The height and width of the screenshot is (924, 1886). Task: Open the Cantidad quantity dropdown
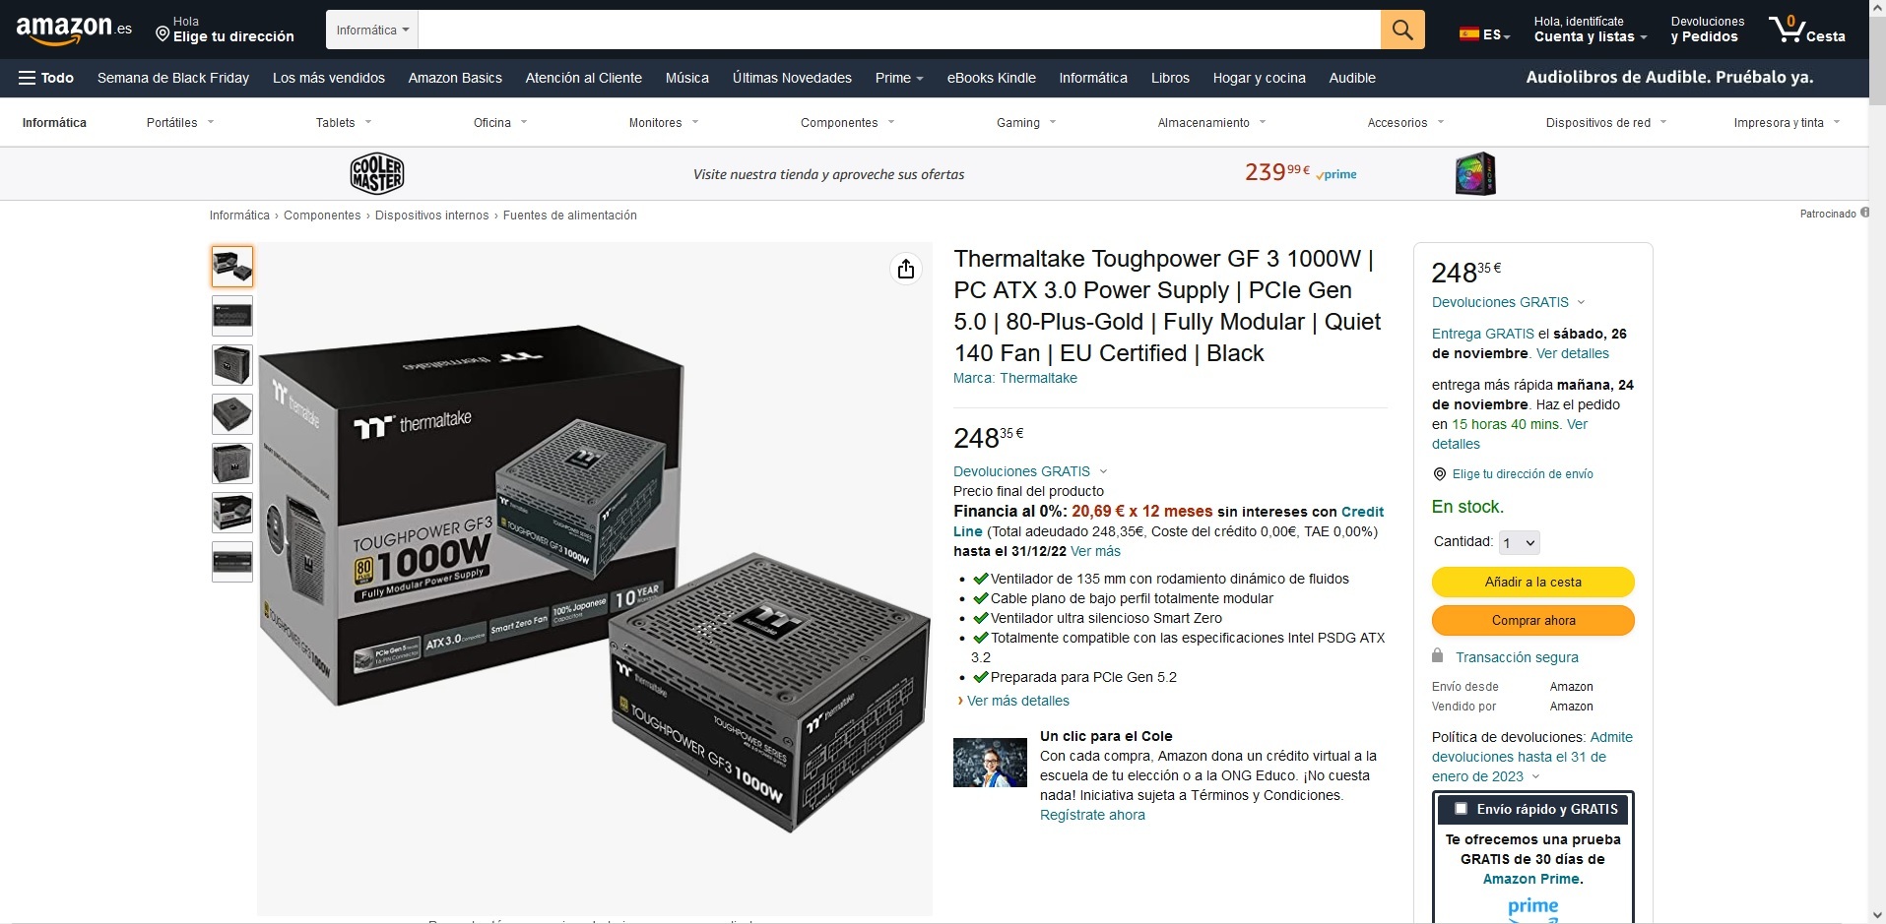pos(1519,542)
